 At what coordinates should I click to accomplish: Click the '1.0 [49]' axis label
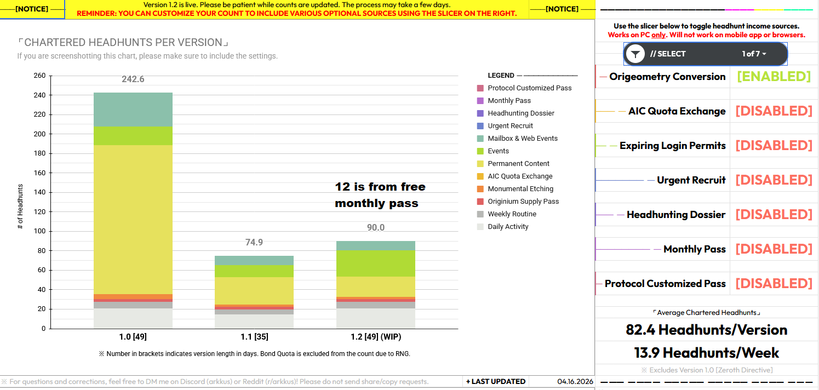(x=133, y=336)
